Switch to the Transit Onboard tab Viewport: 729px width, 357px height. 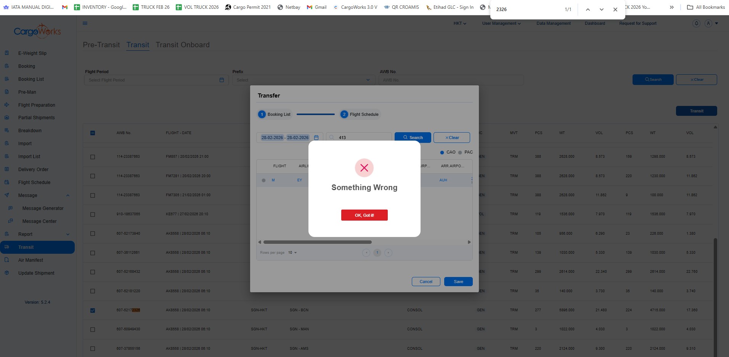(182, 45)
